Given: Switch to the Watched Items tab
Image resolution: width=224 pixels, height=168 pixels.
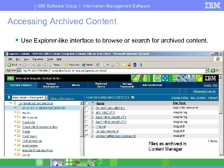Looking at the screenshot, I should 101,85.
